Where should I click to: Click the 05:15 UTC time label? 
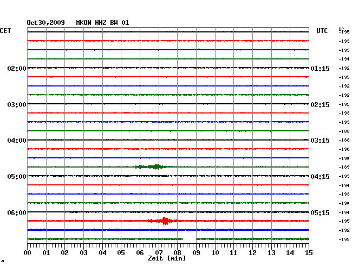click(x=320, y=212)
